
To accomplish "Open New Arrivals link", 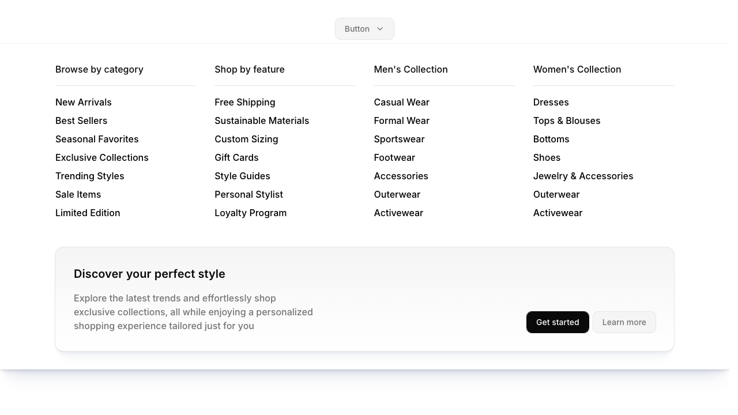I will tap(84, 102).
